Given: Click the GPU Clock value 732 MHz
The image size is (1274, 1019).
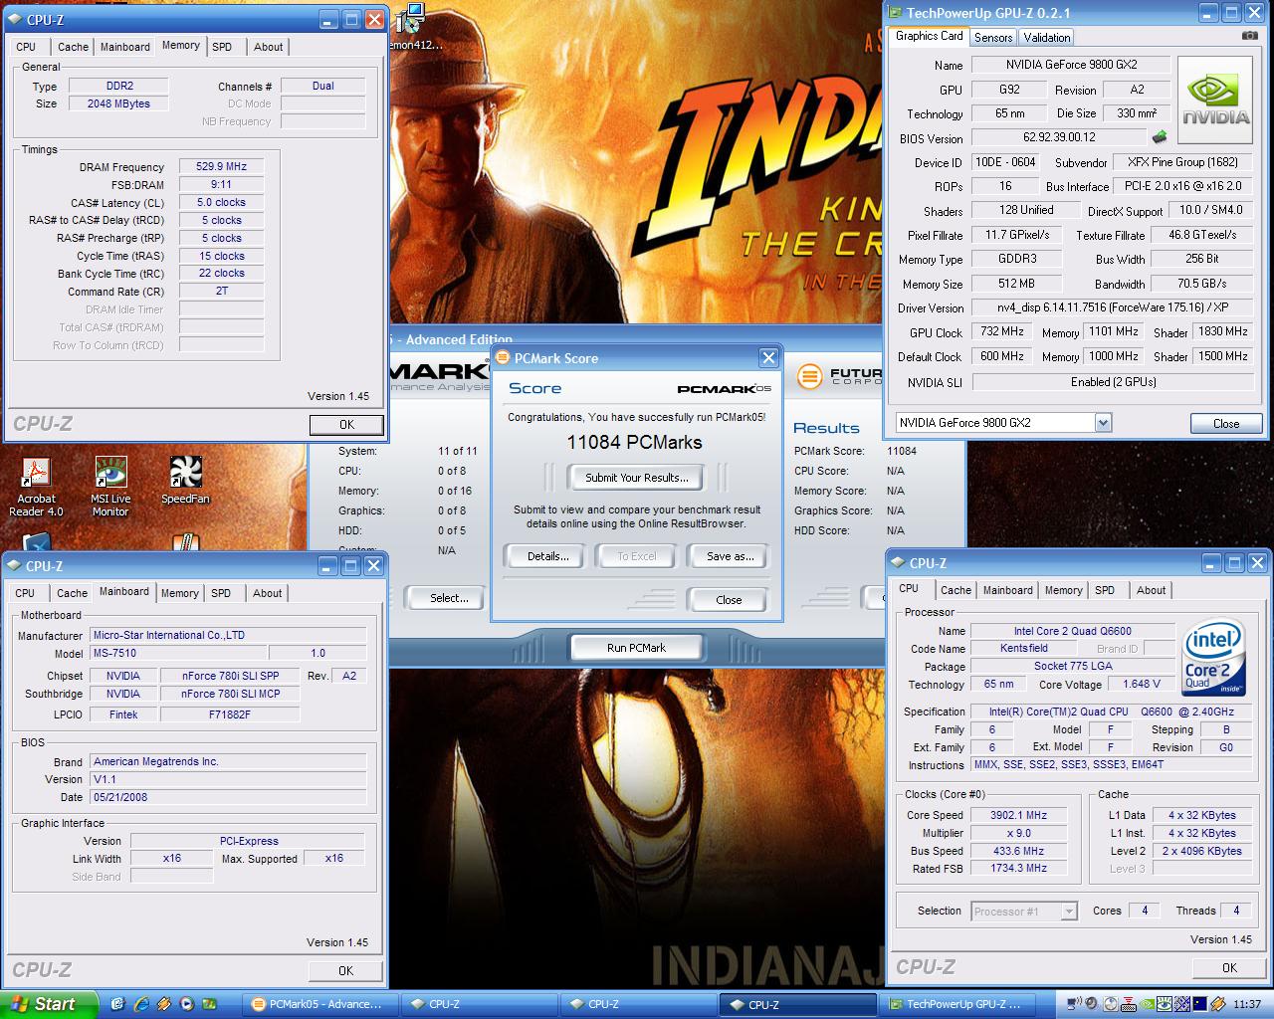Looking at the screenshot, I should pyautogui.click(x=1001, y=332).
